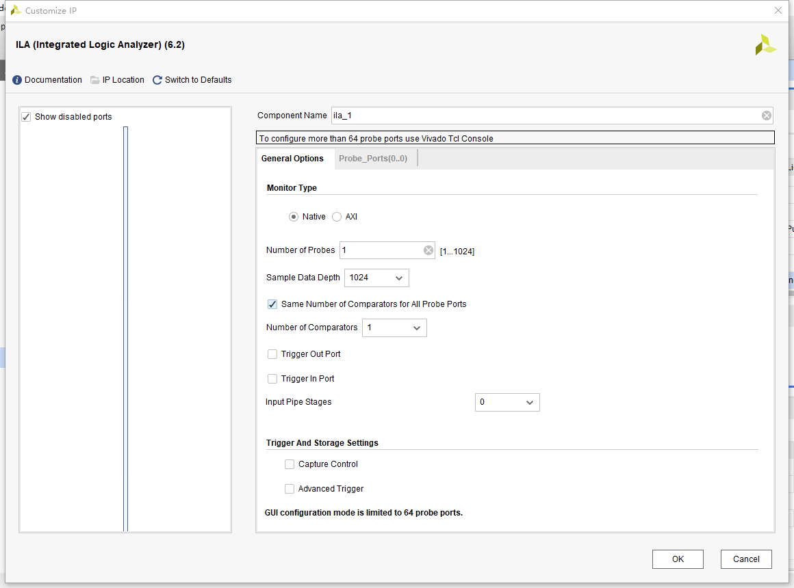Click the ILA (Integrated Logic Analyzer) (6.2) title
The image size is (794, 588).
100,44
